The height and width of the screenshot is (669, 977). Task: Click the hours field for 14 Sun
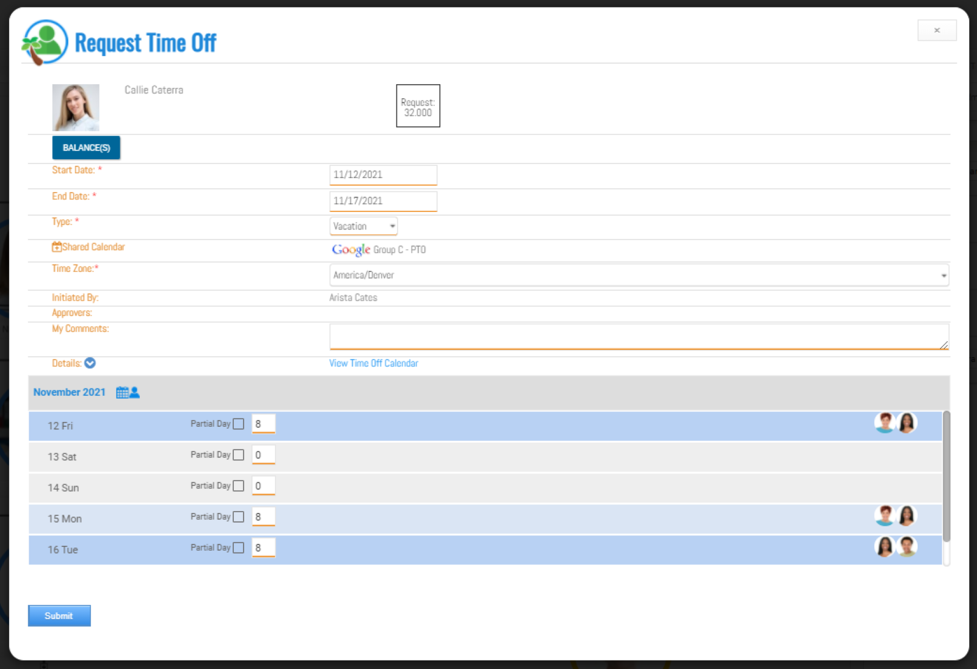pos(263,486)
